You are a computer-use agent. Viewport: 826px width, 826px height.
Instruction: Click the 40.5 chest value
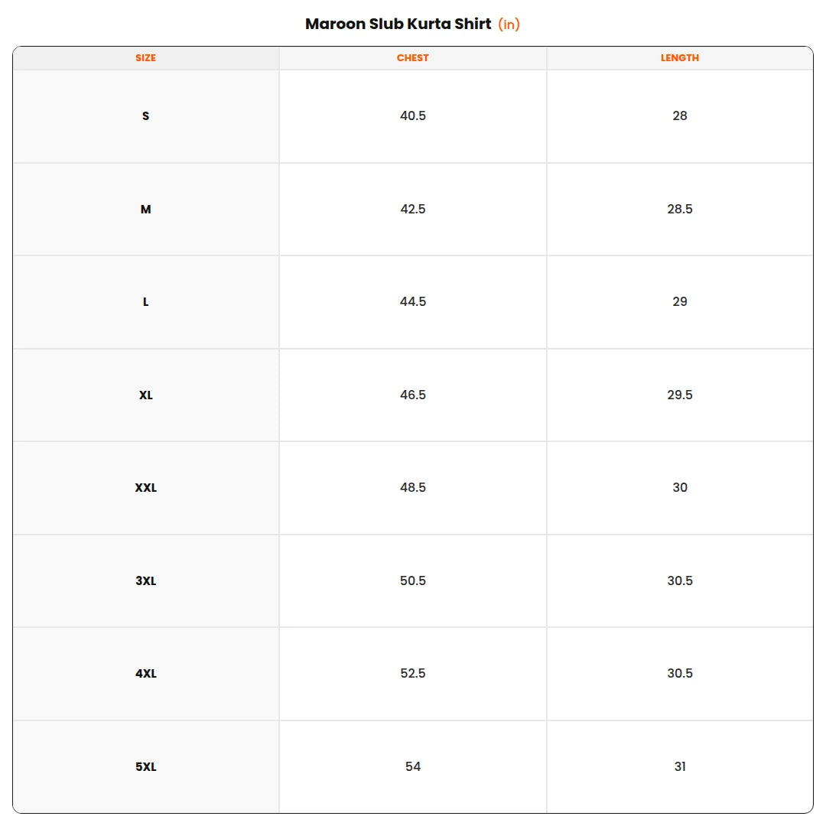tap(412, 116)
